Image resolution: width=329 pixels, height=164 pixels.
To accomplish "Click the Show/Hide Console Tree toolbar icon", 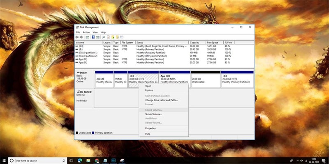I will point(87,37).
